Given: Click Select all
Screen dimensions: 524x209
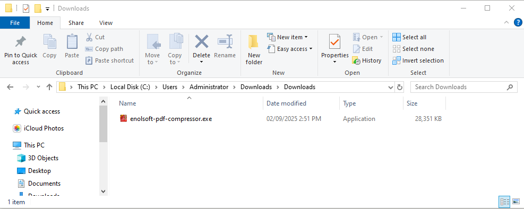Looking at the screenshot, I should (409, 37).
